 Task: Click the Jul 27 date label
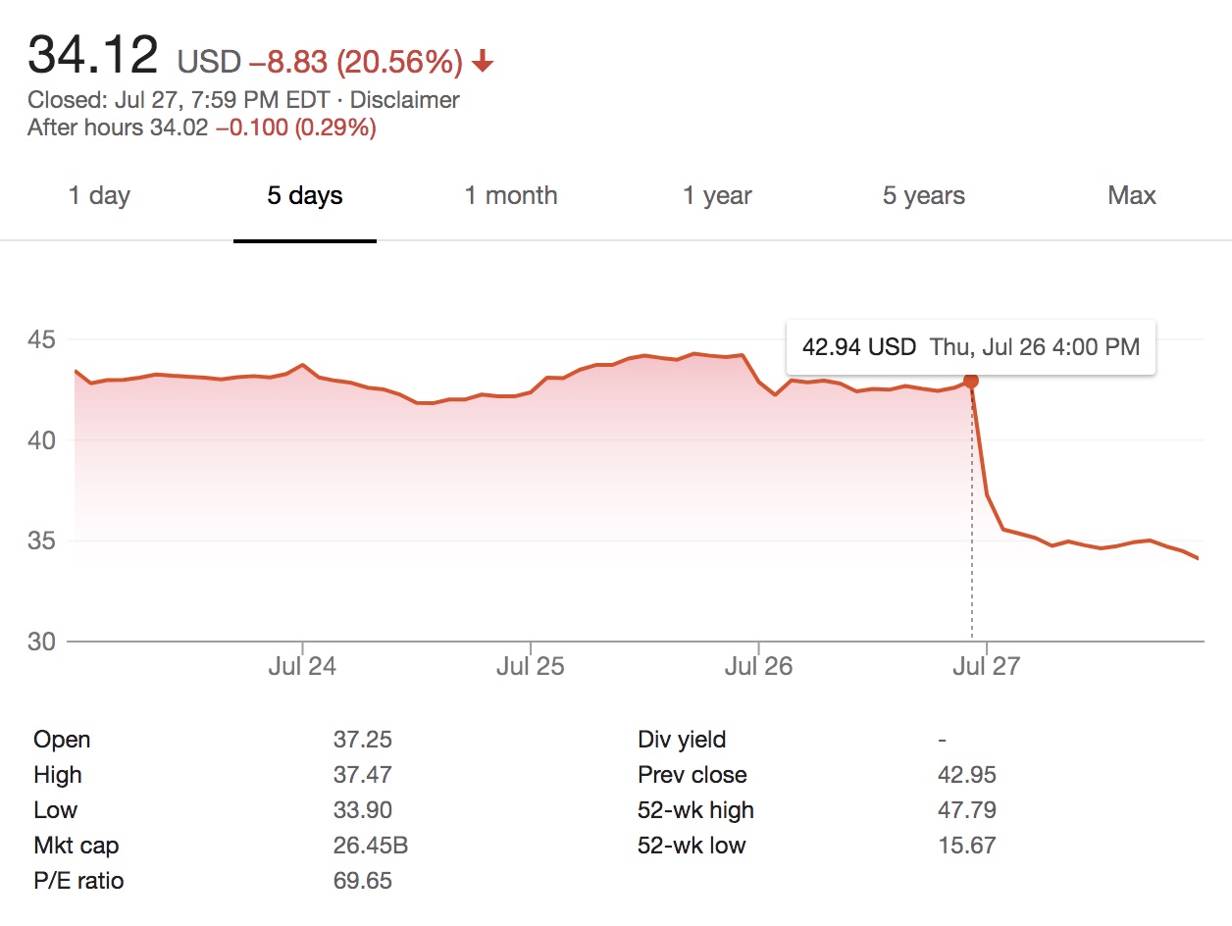pyautogui.click(x=986, y=667)
